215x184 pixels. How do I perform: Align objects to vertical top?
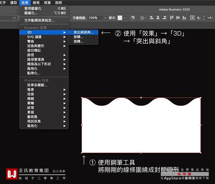(172, 18)
